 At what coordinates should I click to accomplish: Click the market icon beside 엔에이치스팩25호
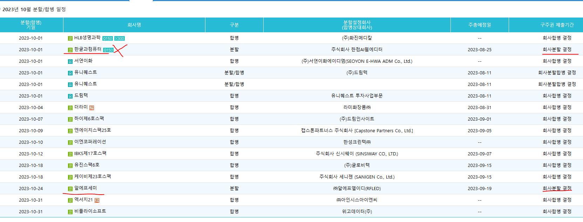[x=70, y=131]
